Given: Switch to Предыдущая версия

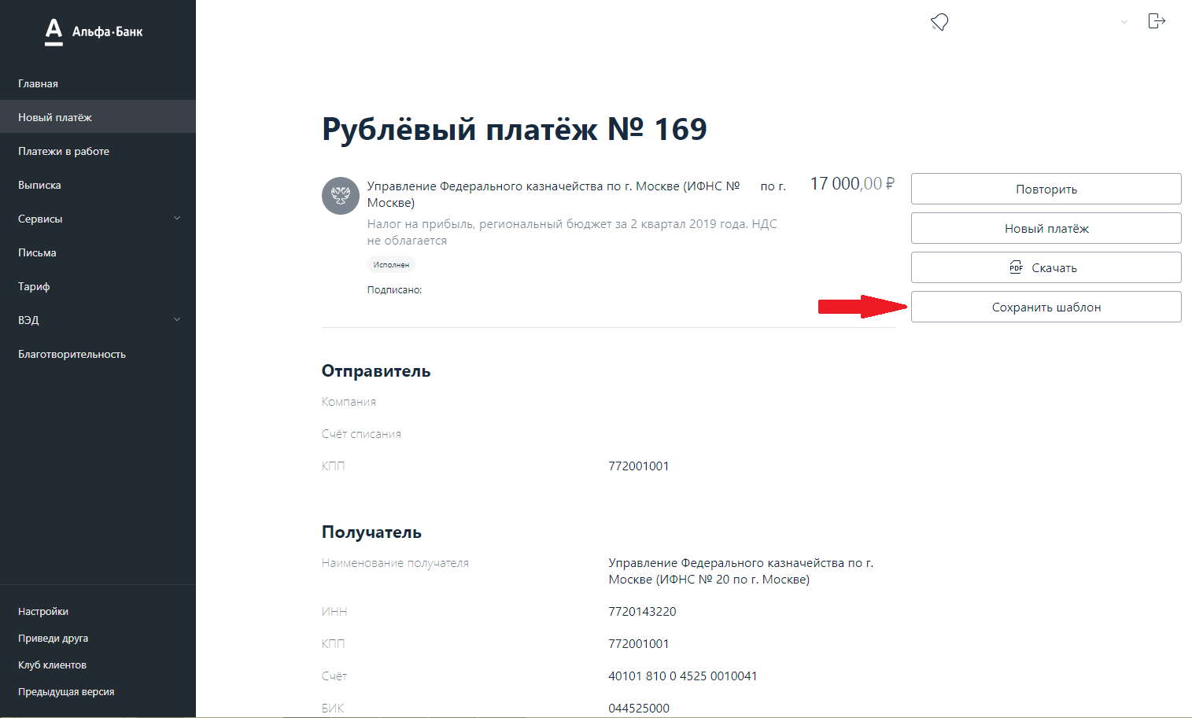Looking at the screenshot, I should pyautogui.click(x=66, y=691).
